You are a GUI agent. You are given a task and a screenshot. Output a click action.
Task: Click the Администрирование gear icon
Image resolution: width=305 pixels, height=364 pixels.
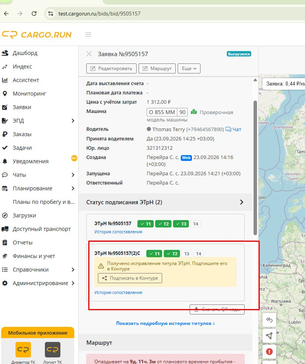(x=5, y=283)
